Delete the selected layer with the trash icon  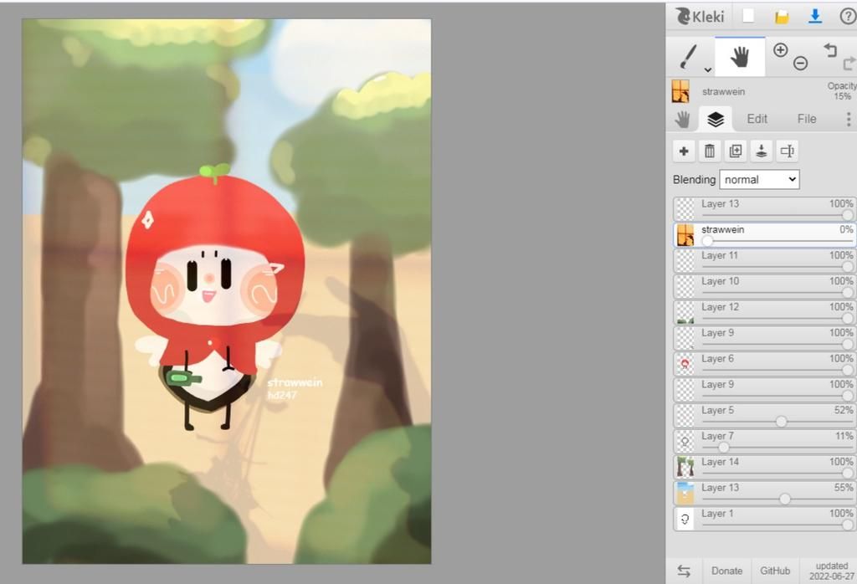[710, 151]
